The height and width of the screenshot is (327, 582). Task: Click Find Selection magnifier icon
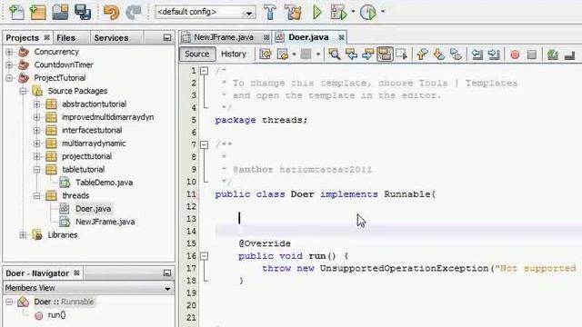(334, 54)
